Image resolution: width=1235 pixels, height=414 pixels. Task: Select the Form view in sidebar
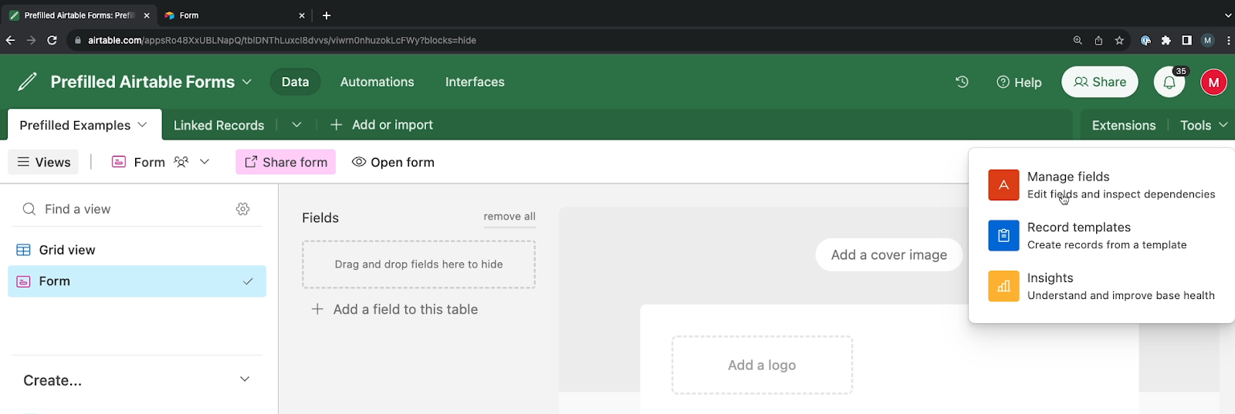(137, 281)
